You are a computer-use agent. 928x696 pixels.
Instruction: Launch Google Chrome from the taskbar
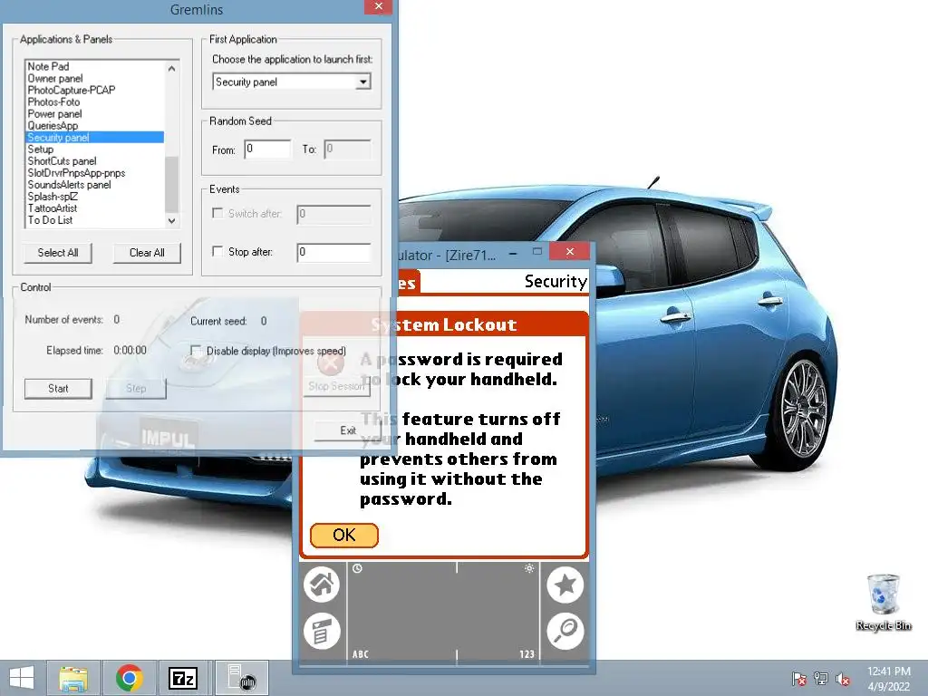point(129,678)
